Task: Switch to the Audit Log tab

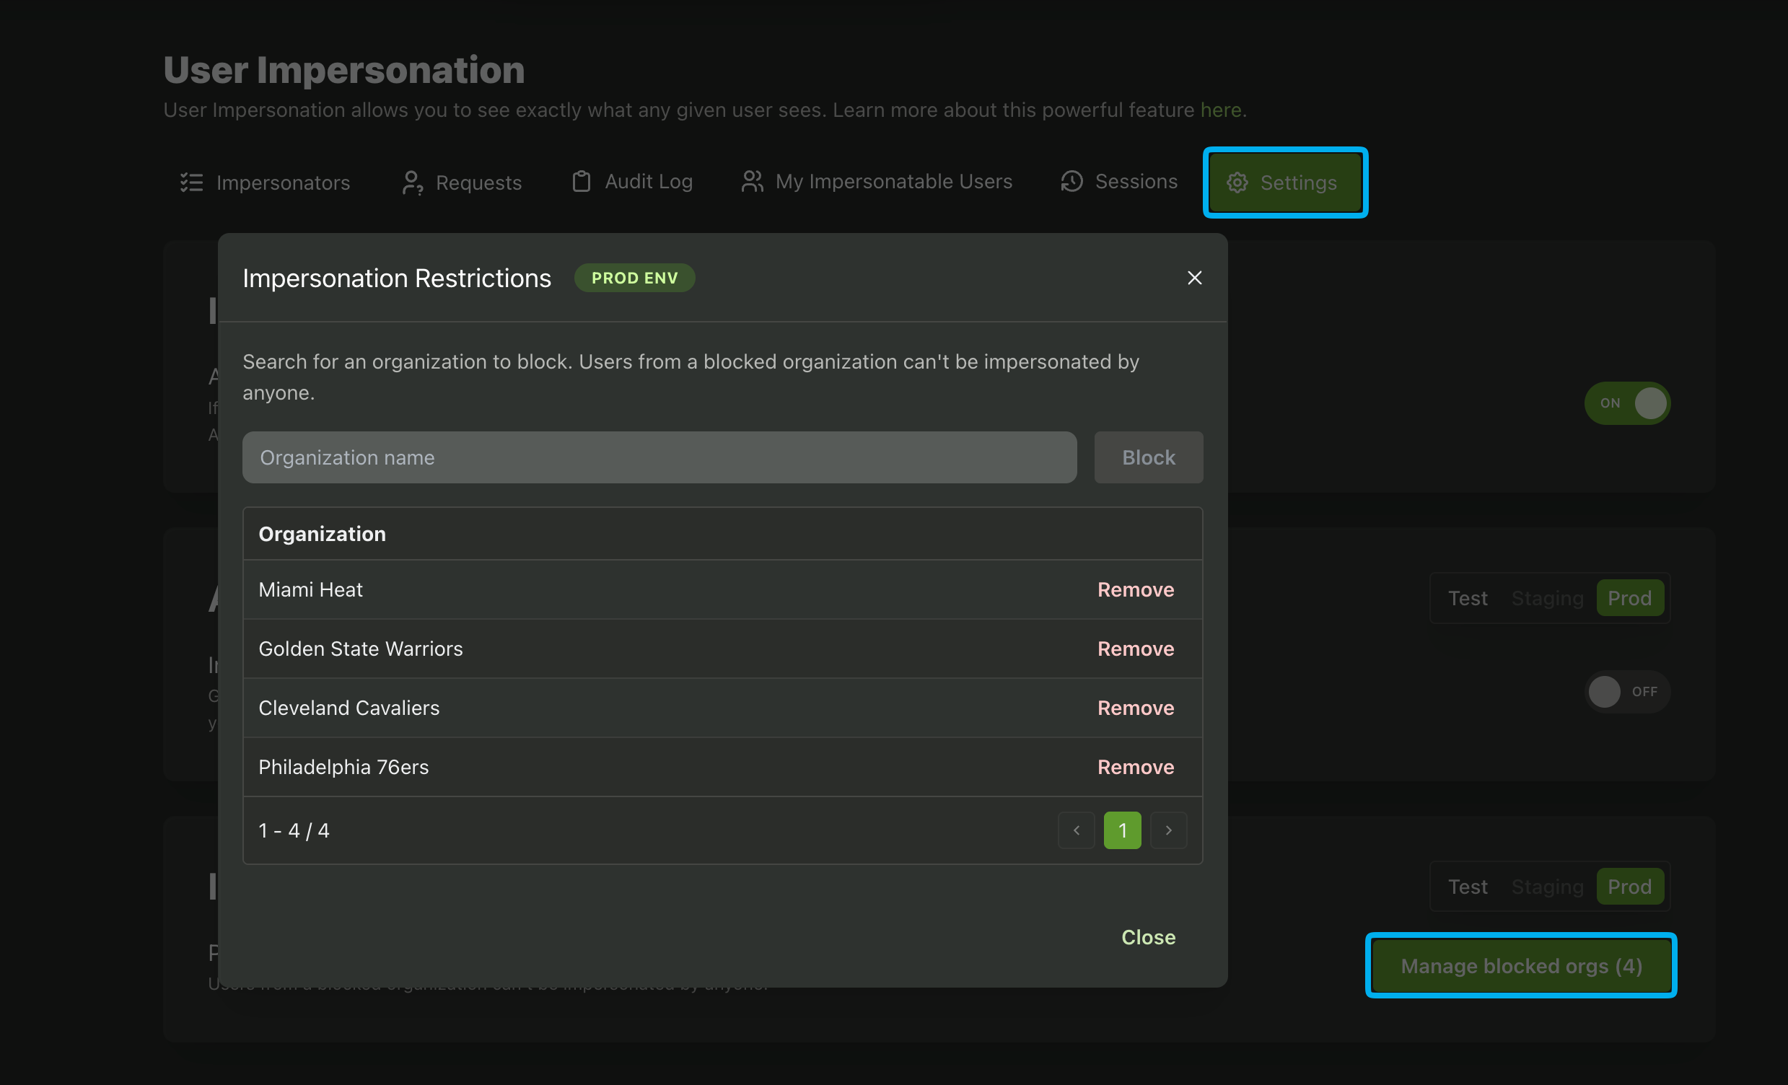Action: [632, 181]
